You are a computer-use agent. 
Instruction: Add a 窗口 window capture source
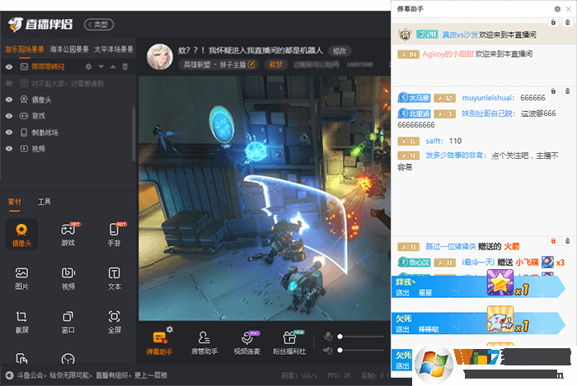pos(68,322)
